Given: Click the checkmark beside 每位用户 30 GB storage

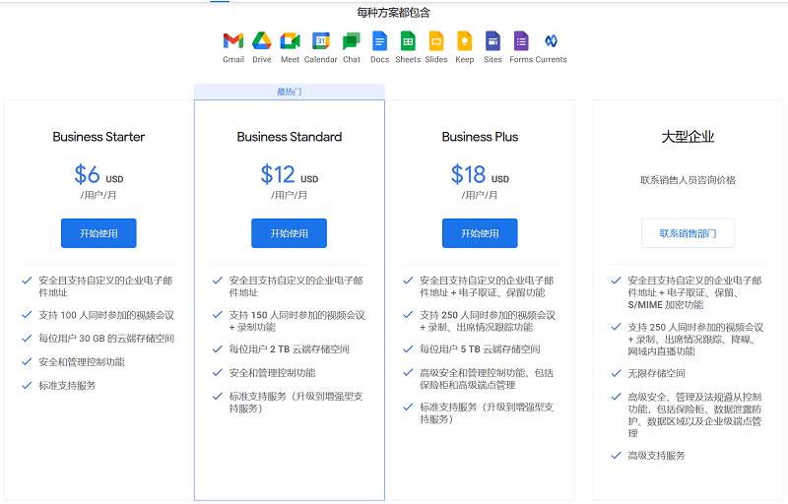Looking at the screenshot, I should 28,339.
